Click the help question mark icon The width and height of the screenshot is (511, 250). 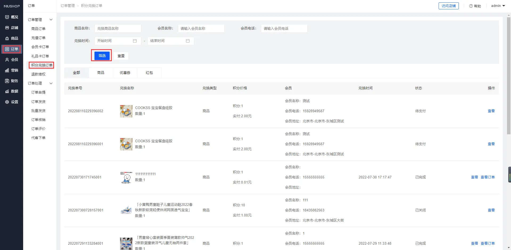click(471, 6)
